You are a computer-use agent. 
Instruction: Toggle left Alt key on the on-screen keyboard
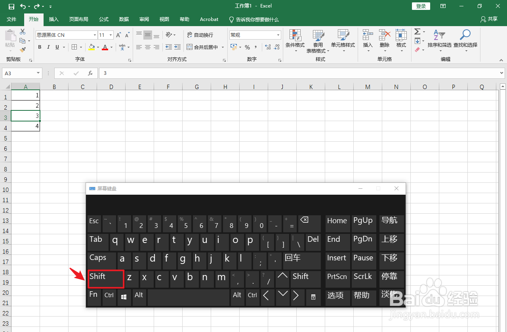coord(139,298)
